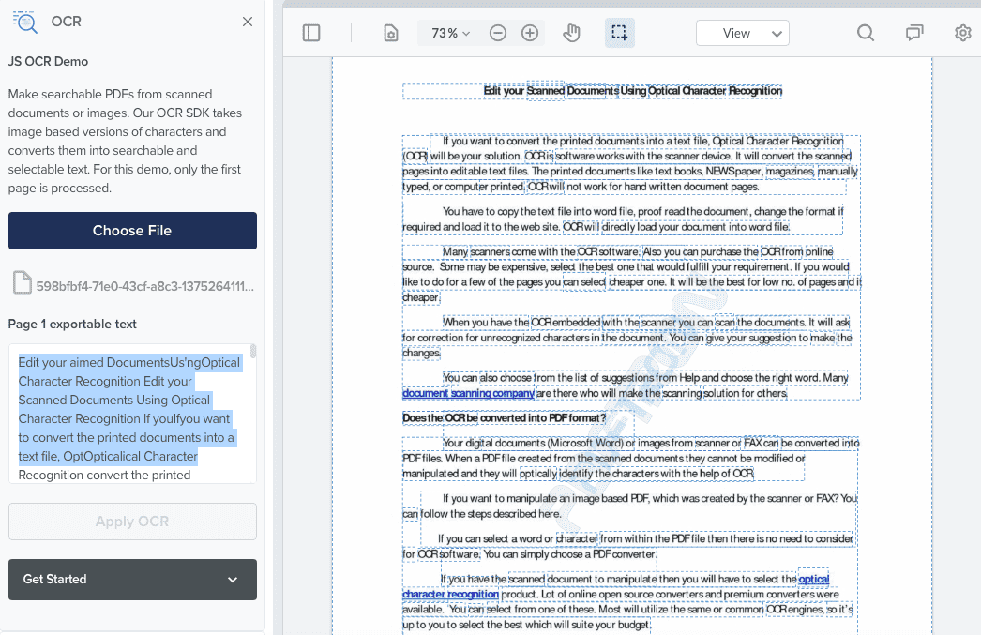Select the hand pan tool
Image resolution: width=981 pixels, height=635 pixels.
(x=571, y=32)
